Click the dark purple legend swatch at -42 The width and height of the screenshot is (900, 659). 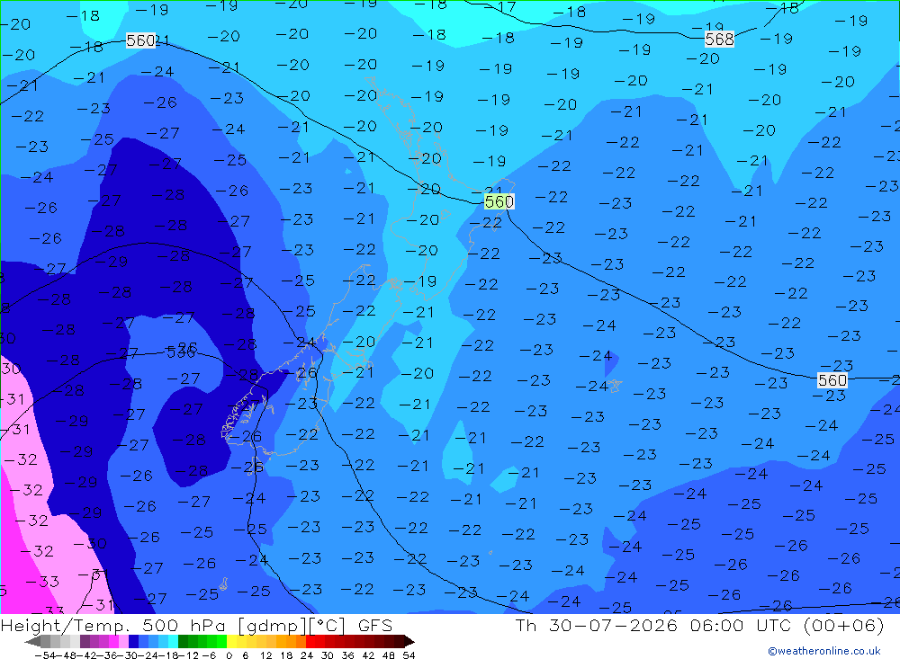tap(85, 642)
